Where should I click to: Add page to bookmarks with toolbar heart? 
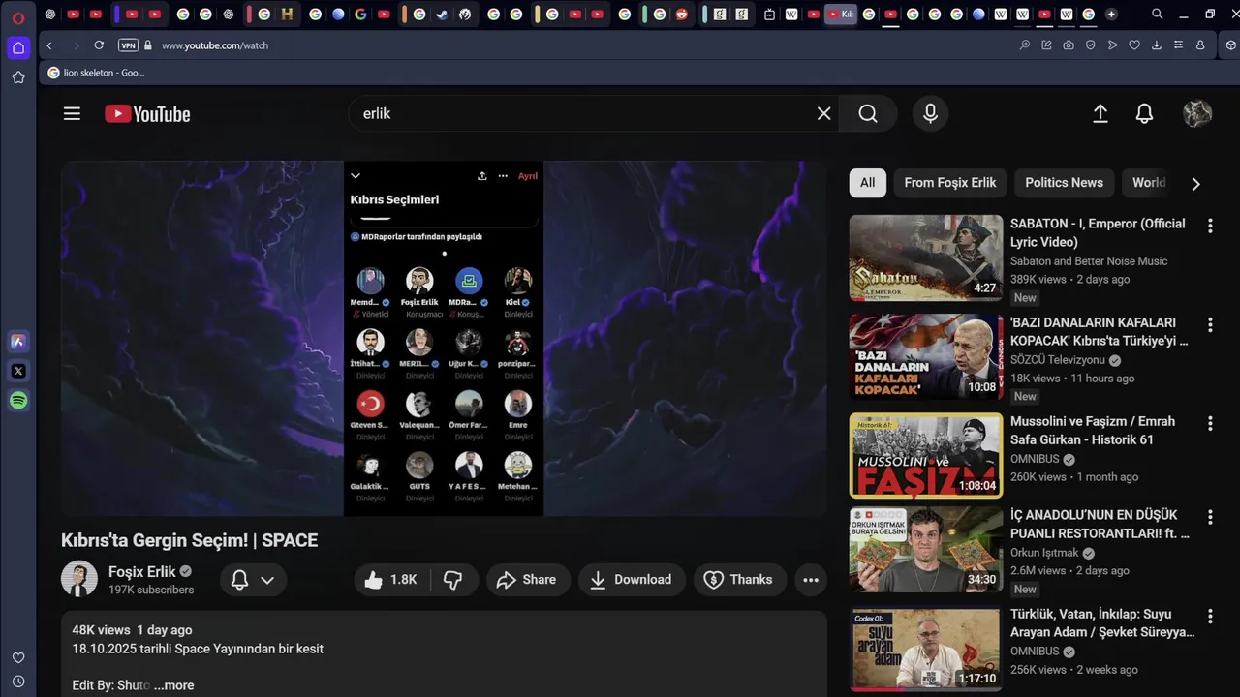coord(1134,45)
